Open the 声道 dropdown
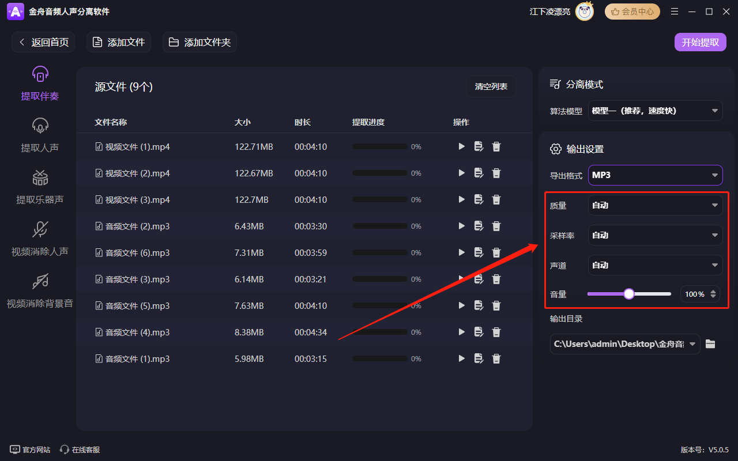The height and width of the screenshot is (461, 738). (x=655, y=264)
